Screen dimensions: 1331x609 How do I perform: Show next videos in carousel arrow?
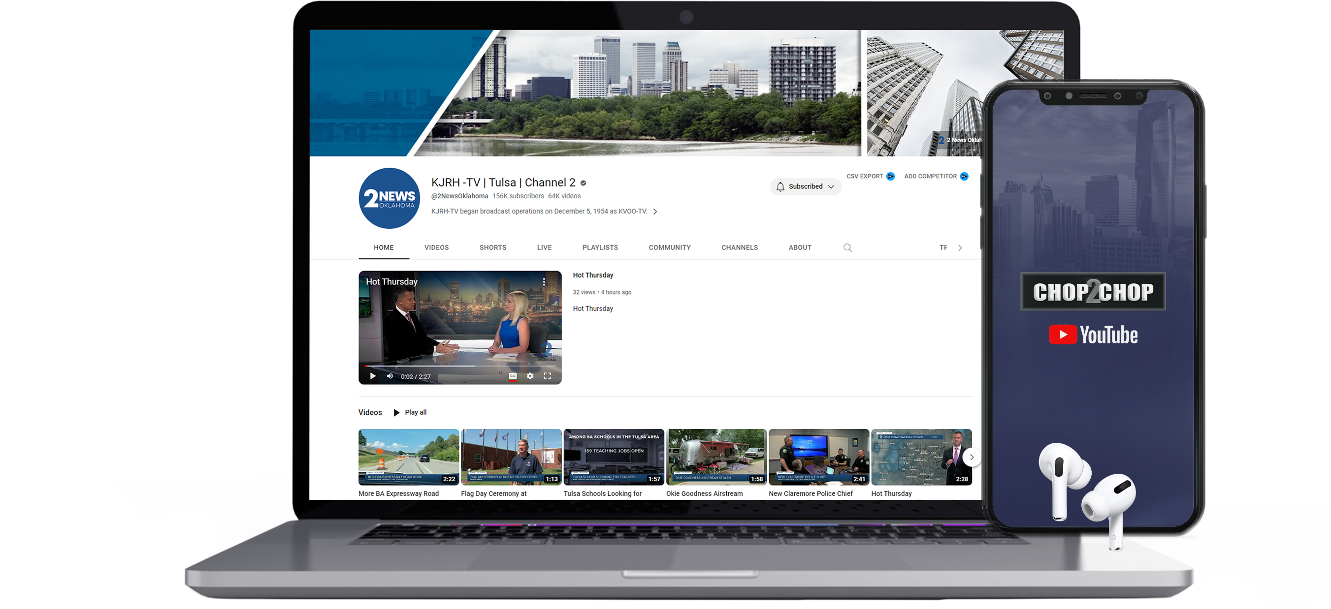[x=972, y=457]
